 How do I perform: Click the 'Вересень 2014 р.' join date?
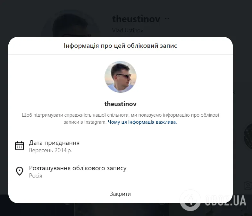(50, 150)
